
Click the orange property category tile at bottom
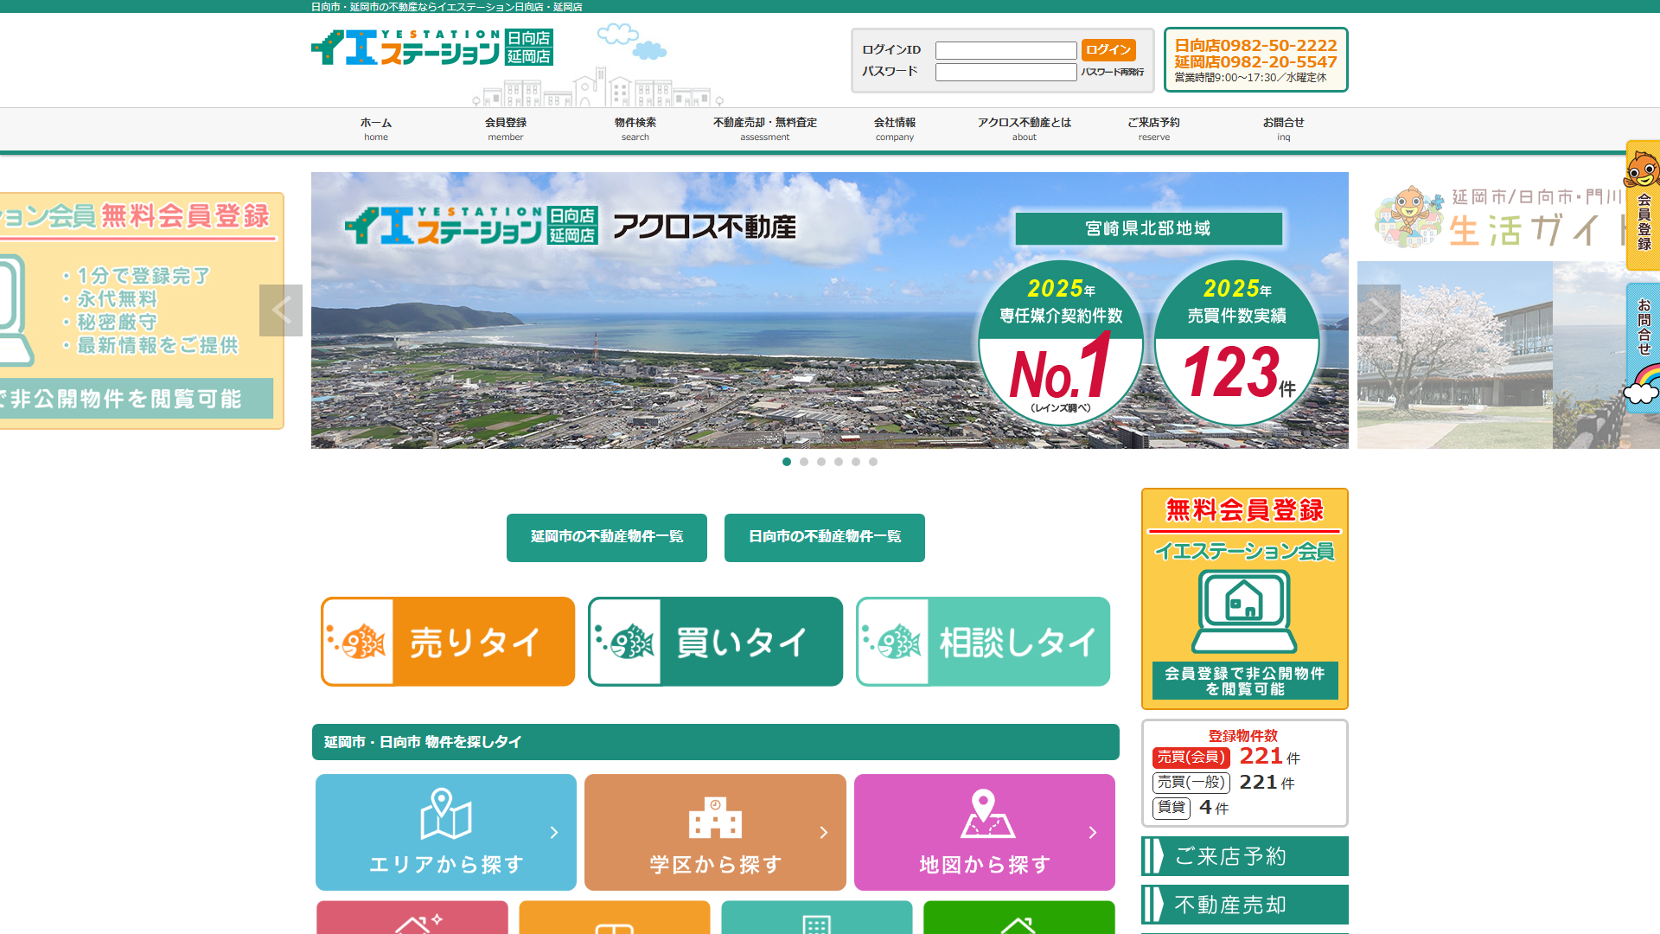pos(615,918)
